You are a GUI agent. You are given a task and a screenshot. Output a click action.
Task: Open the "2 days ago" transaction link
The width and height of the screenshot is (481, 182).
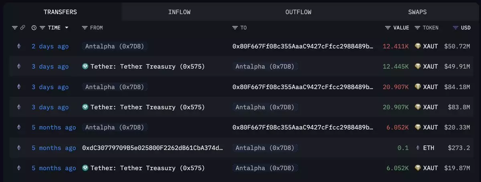(50, 46)
